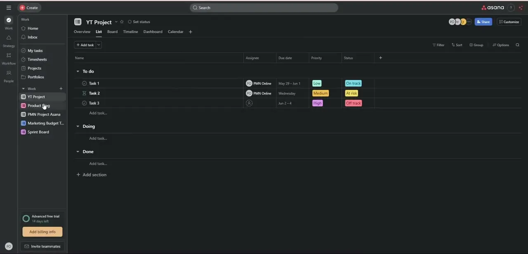Click the Product Blog project icon
The width and height of the screenshot is (528, 254).
tap(23, 106)
